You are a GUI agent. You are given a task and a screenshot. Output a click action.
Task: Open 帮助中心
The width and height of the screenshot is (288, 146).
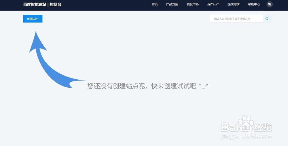[254, 4]
